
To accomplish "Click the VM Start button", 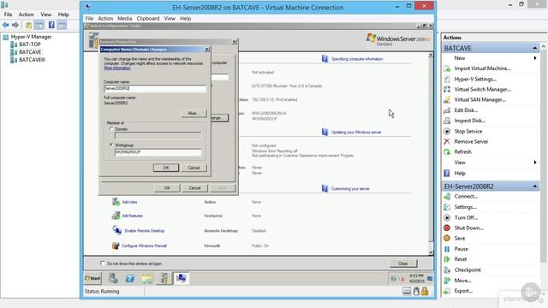I will coord(93,278).
